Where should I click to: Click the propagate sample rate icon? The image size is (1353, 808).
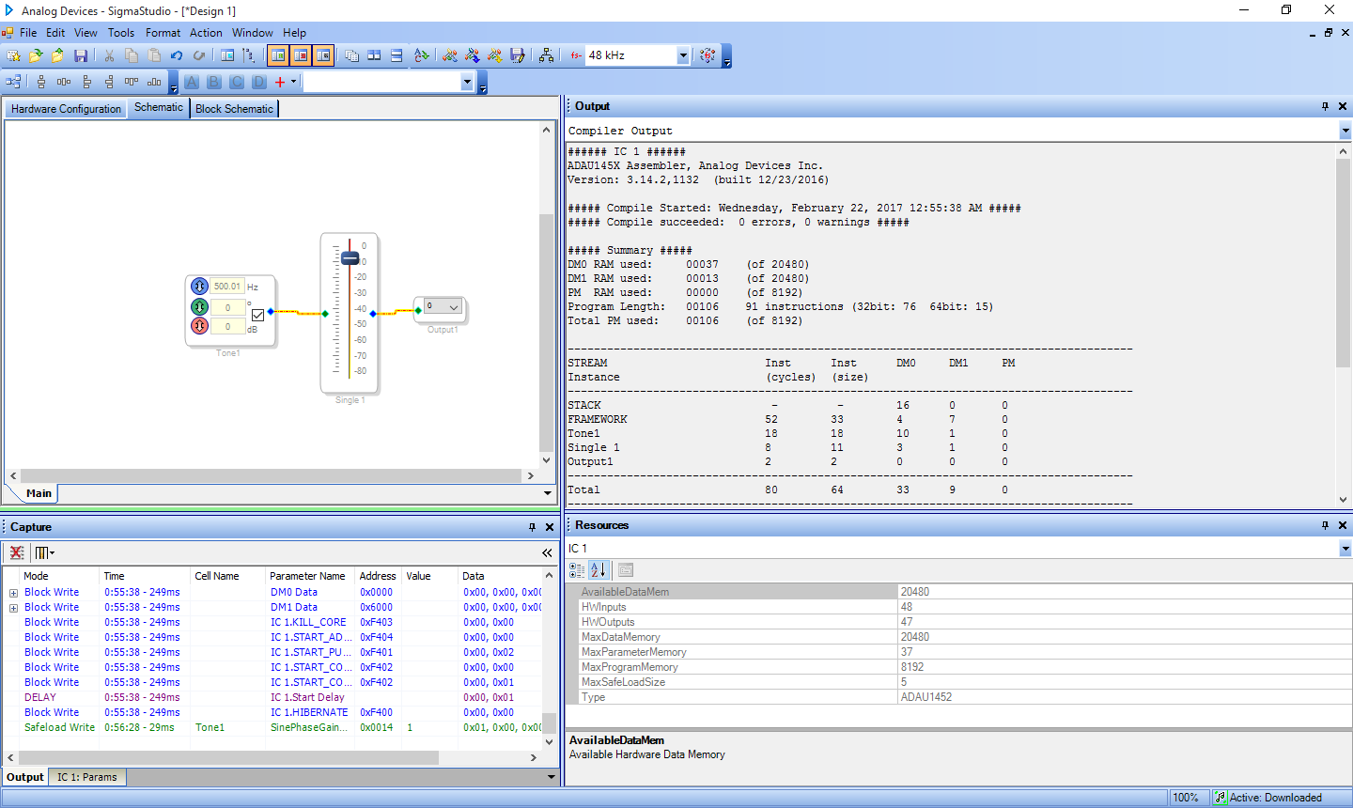[x=708, y=55]
